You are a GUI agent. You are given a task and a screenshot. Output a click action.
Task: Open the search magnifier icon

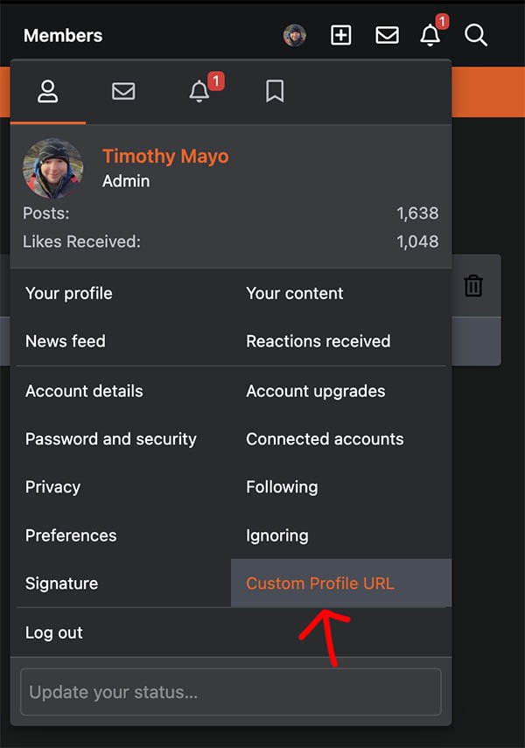tap(476, 36)
